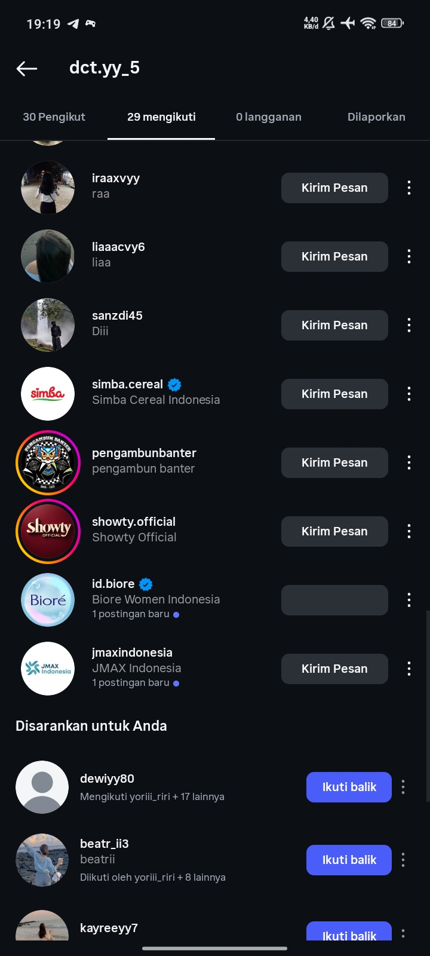Image resolution: width=430 pixels, height=956 pixels.
Task: Tap the back arrow icon
Action: pyautogui.click(x=27, y=69)
